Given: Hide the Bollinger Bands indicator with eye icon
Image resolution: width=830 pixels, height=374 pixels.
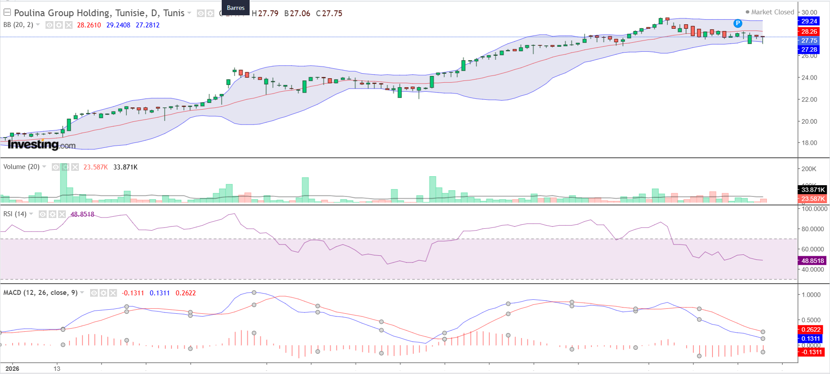Looking at the screenshot, I should [50, 25].
